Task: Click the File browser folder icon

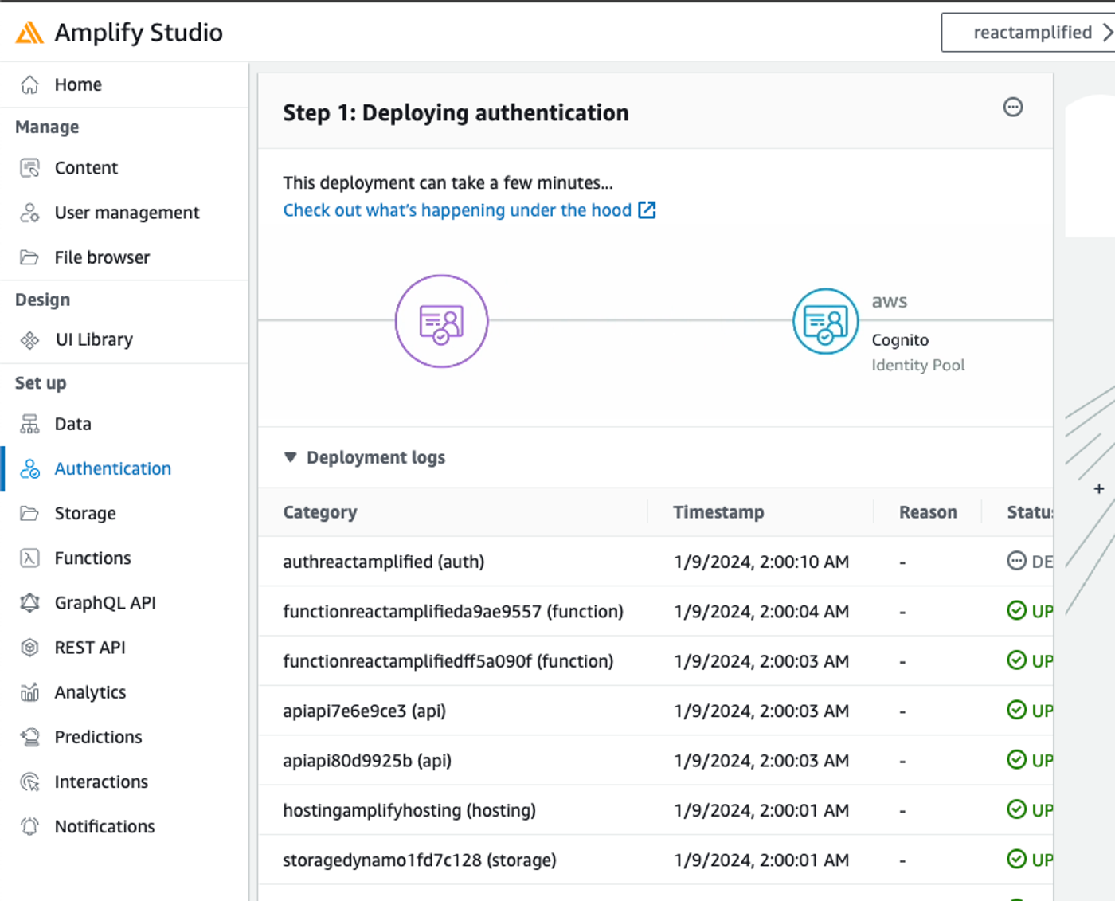Action: click(30, 257)
